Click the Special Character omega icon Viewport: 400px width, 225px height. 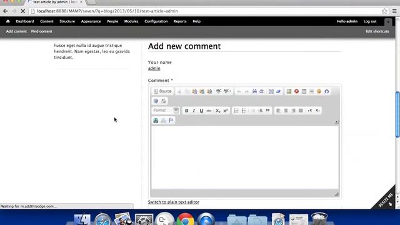pyautogui.click(x=326, y=91)
